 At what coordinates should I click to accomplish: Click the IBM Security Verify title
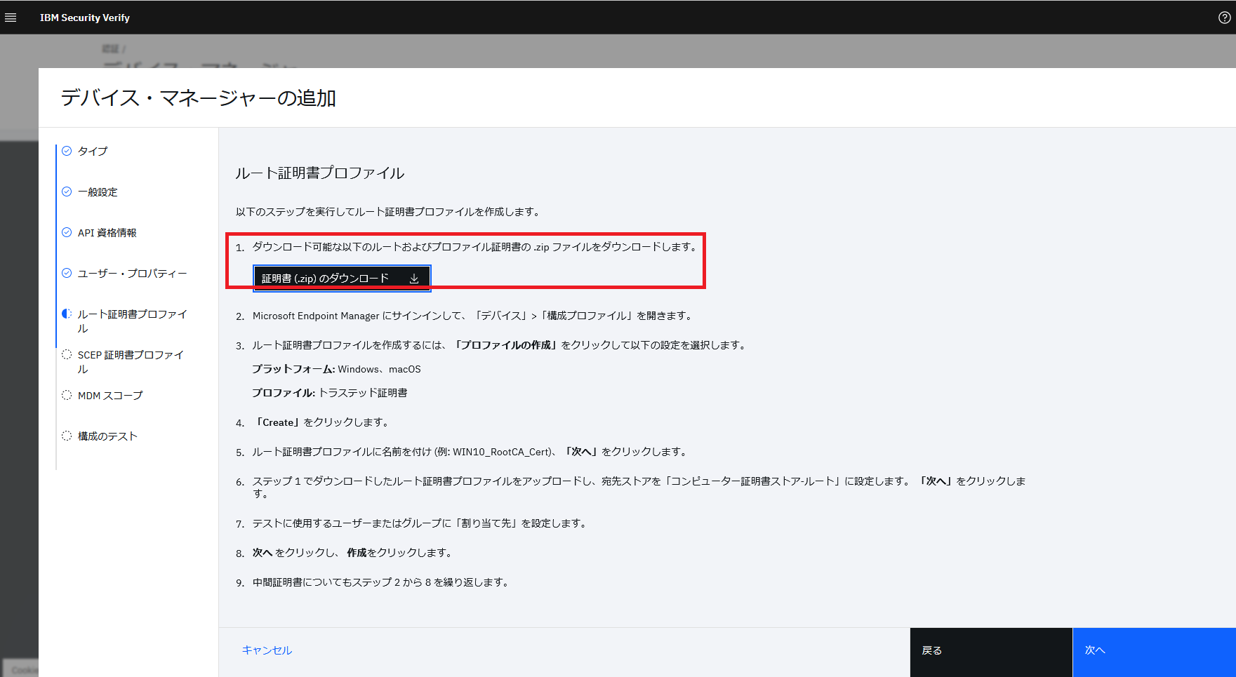click(x=85, y=18)
